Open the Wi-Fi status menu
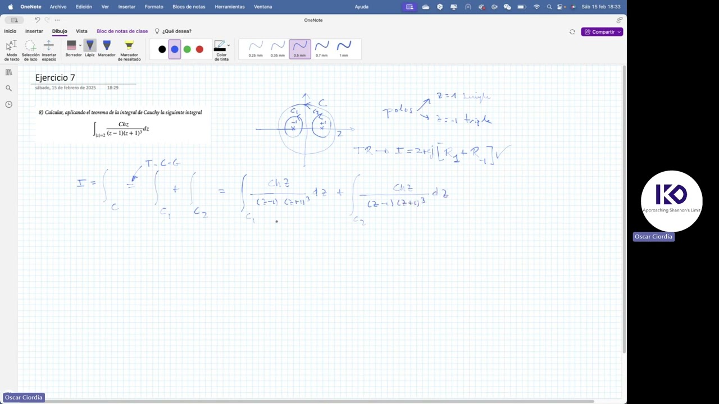This screenshot has width=719, height=404. tap(536, 7)
